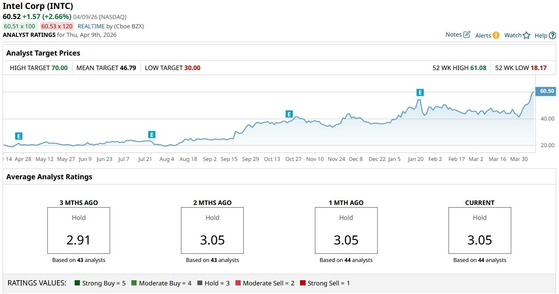The image size is (559, 294).
Task: Click the 2 MTHS AGO rating box
Action: 212,230
